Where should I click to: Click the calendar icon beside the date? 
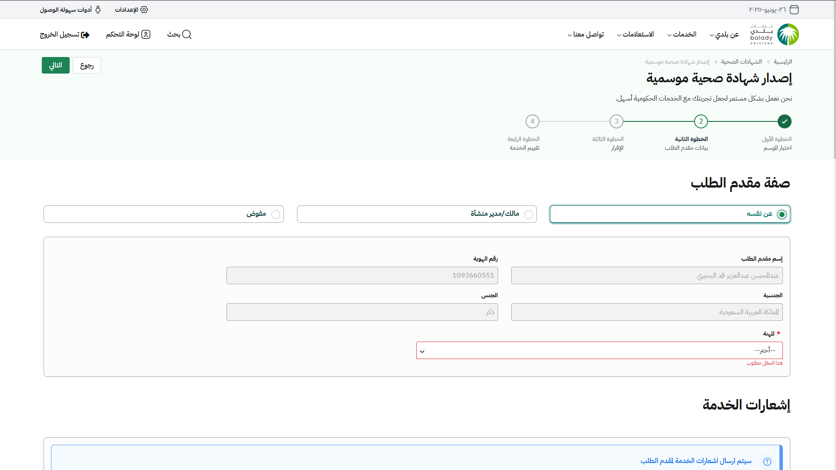click(x=794, y=10)
